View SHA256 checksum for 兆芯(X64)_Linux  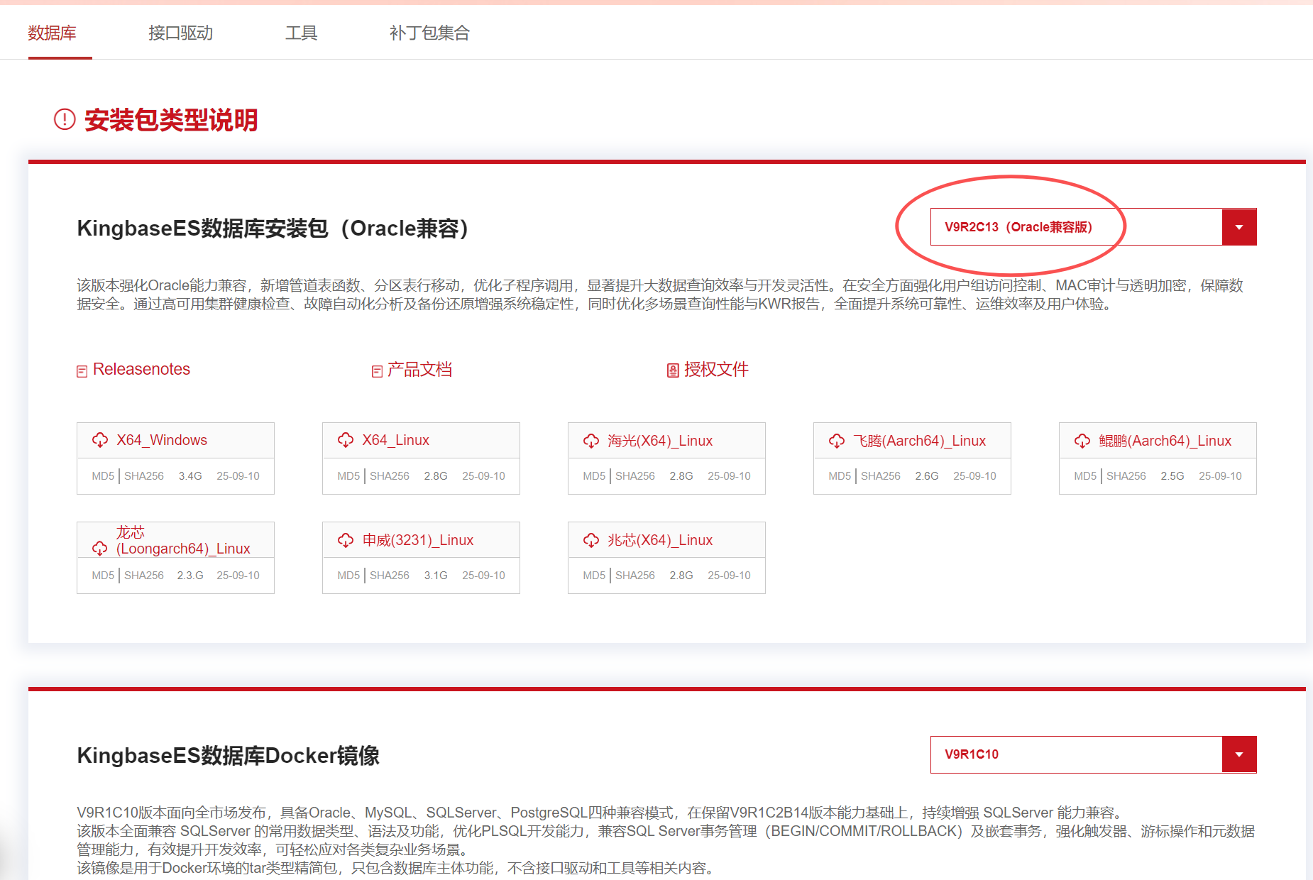(635, 576)
